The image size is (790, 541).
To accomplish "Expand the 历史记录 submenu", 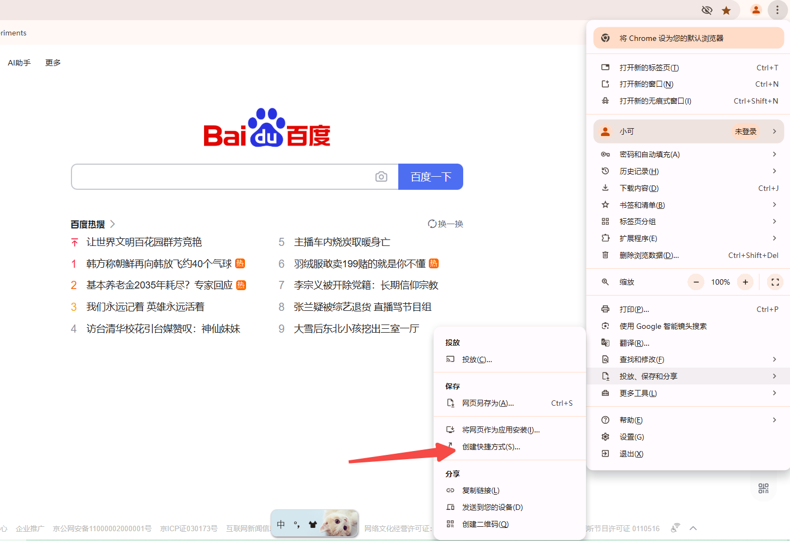I will tap(689, 171).
